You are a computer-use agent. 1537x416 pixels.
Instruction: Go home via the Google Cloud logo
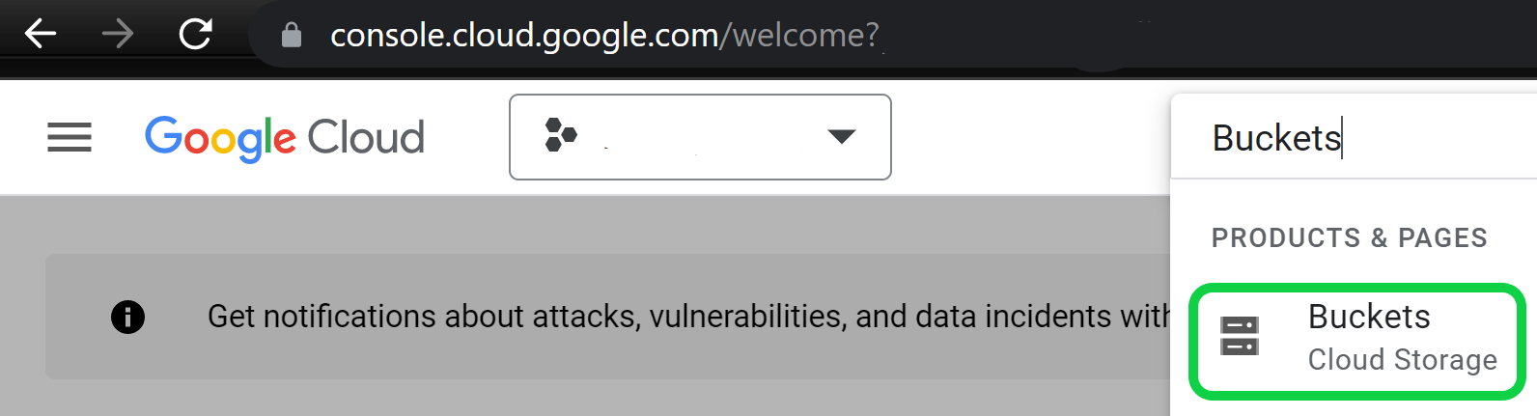click(x=285, y=138)
